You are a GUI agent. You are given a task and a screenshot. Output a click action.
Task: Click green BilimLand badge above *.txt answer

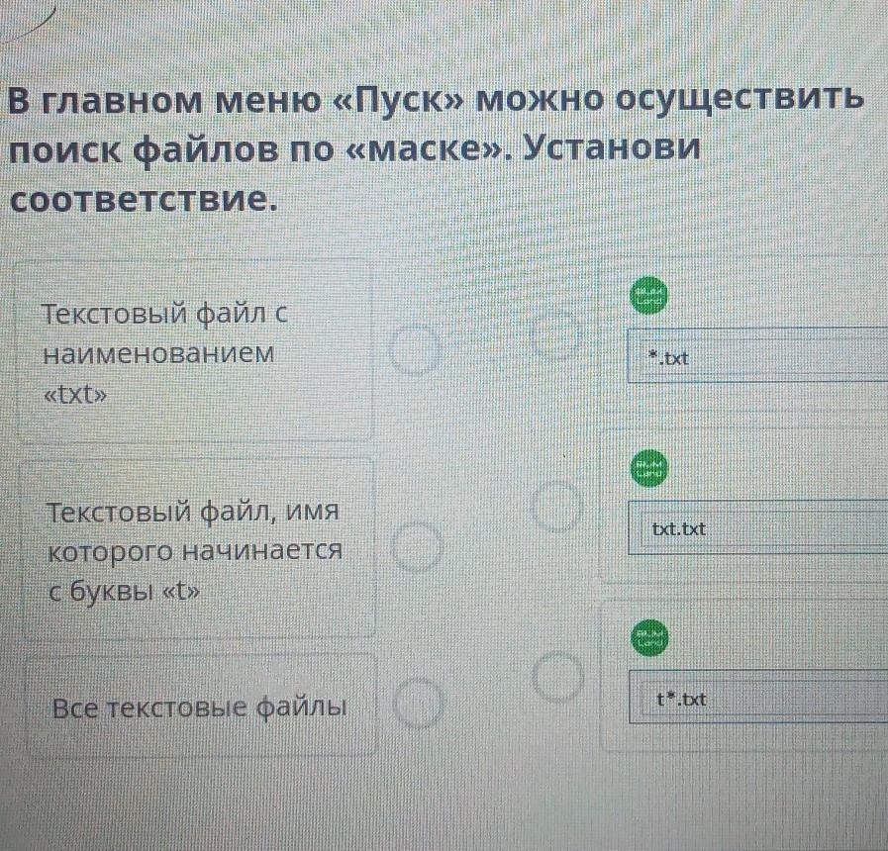coord(650,295)
